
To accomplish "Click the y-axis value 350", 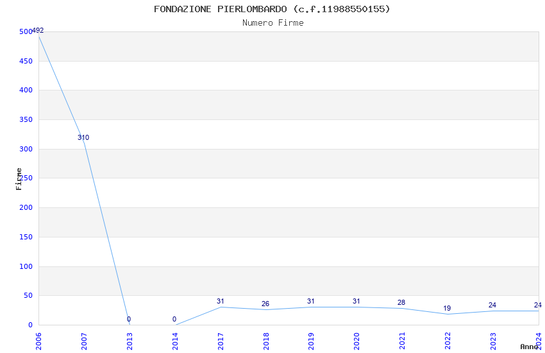I will pyautogui.click(x=26, y=119).
